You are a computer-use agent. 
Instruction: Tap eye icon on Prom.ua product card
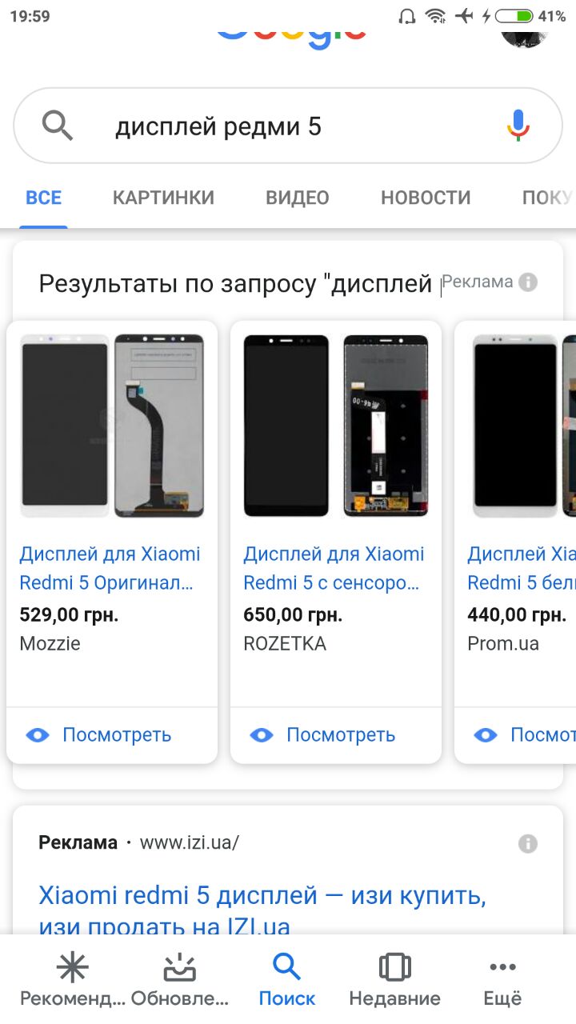[x=486, y=734]
